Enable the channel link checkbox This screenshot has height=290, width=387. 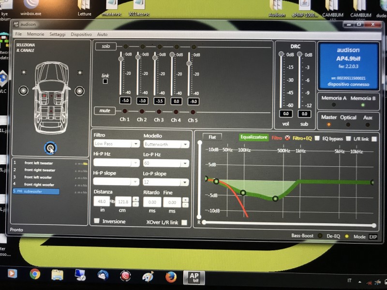click(105, 81)
